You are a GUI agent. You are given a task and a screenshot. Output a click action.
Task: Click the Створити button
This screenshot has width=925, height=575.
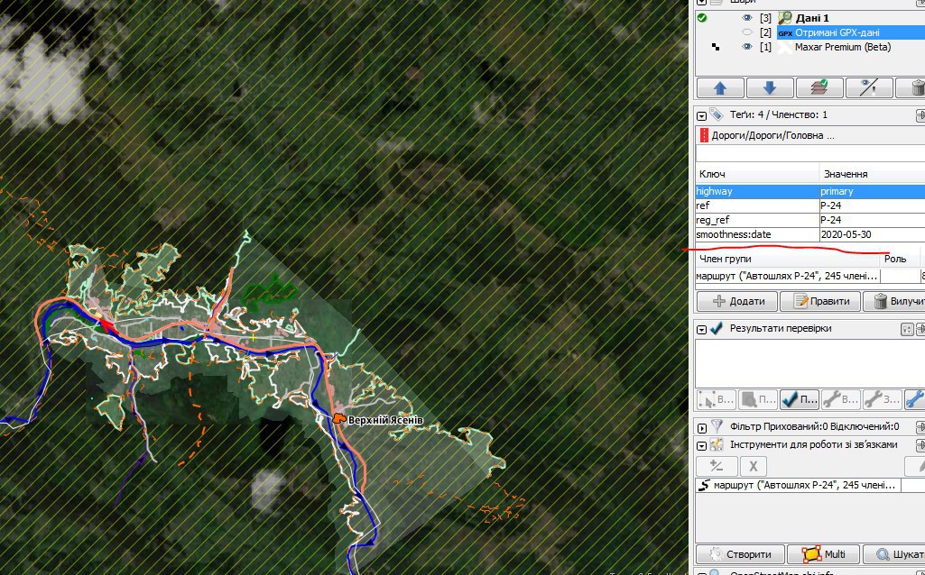point(741,554)
